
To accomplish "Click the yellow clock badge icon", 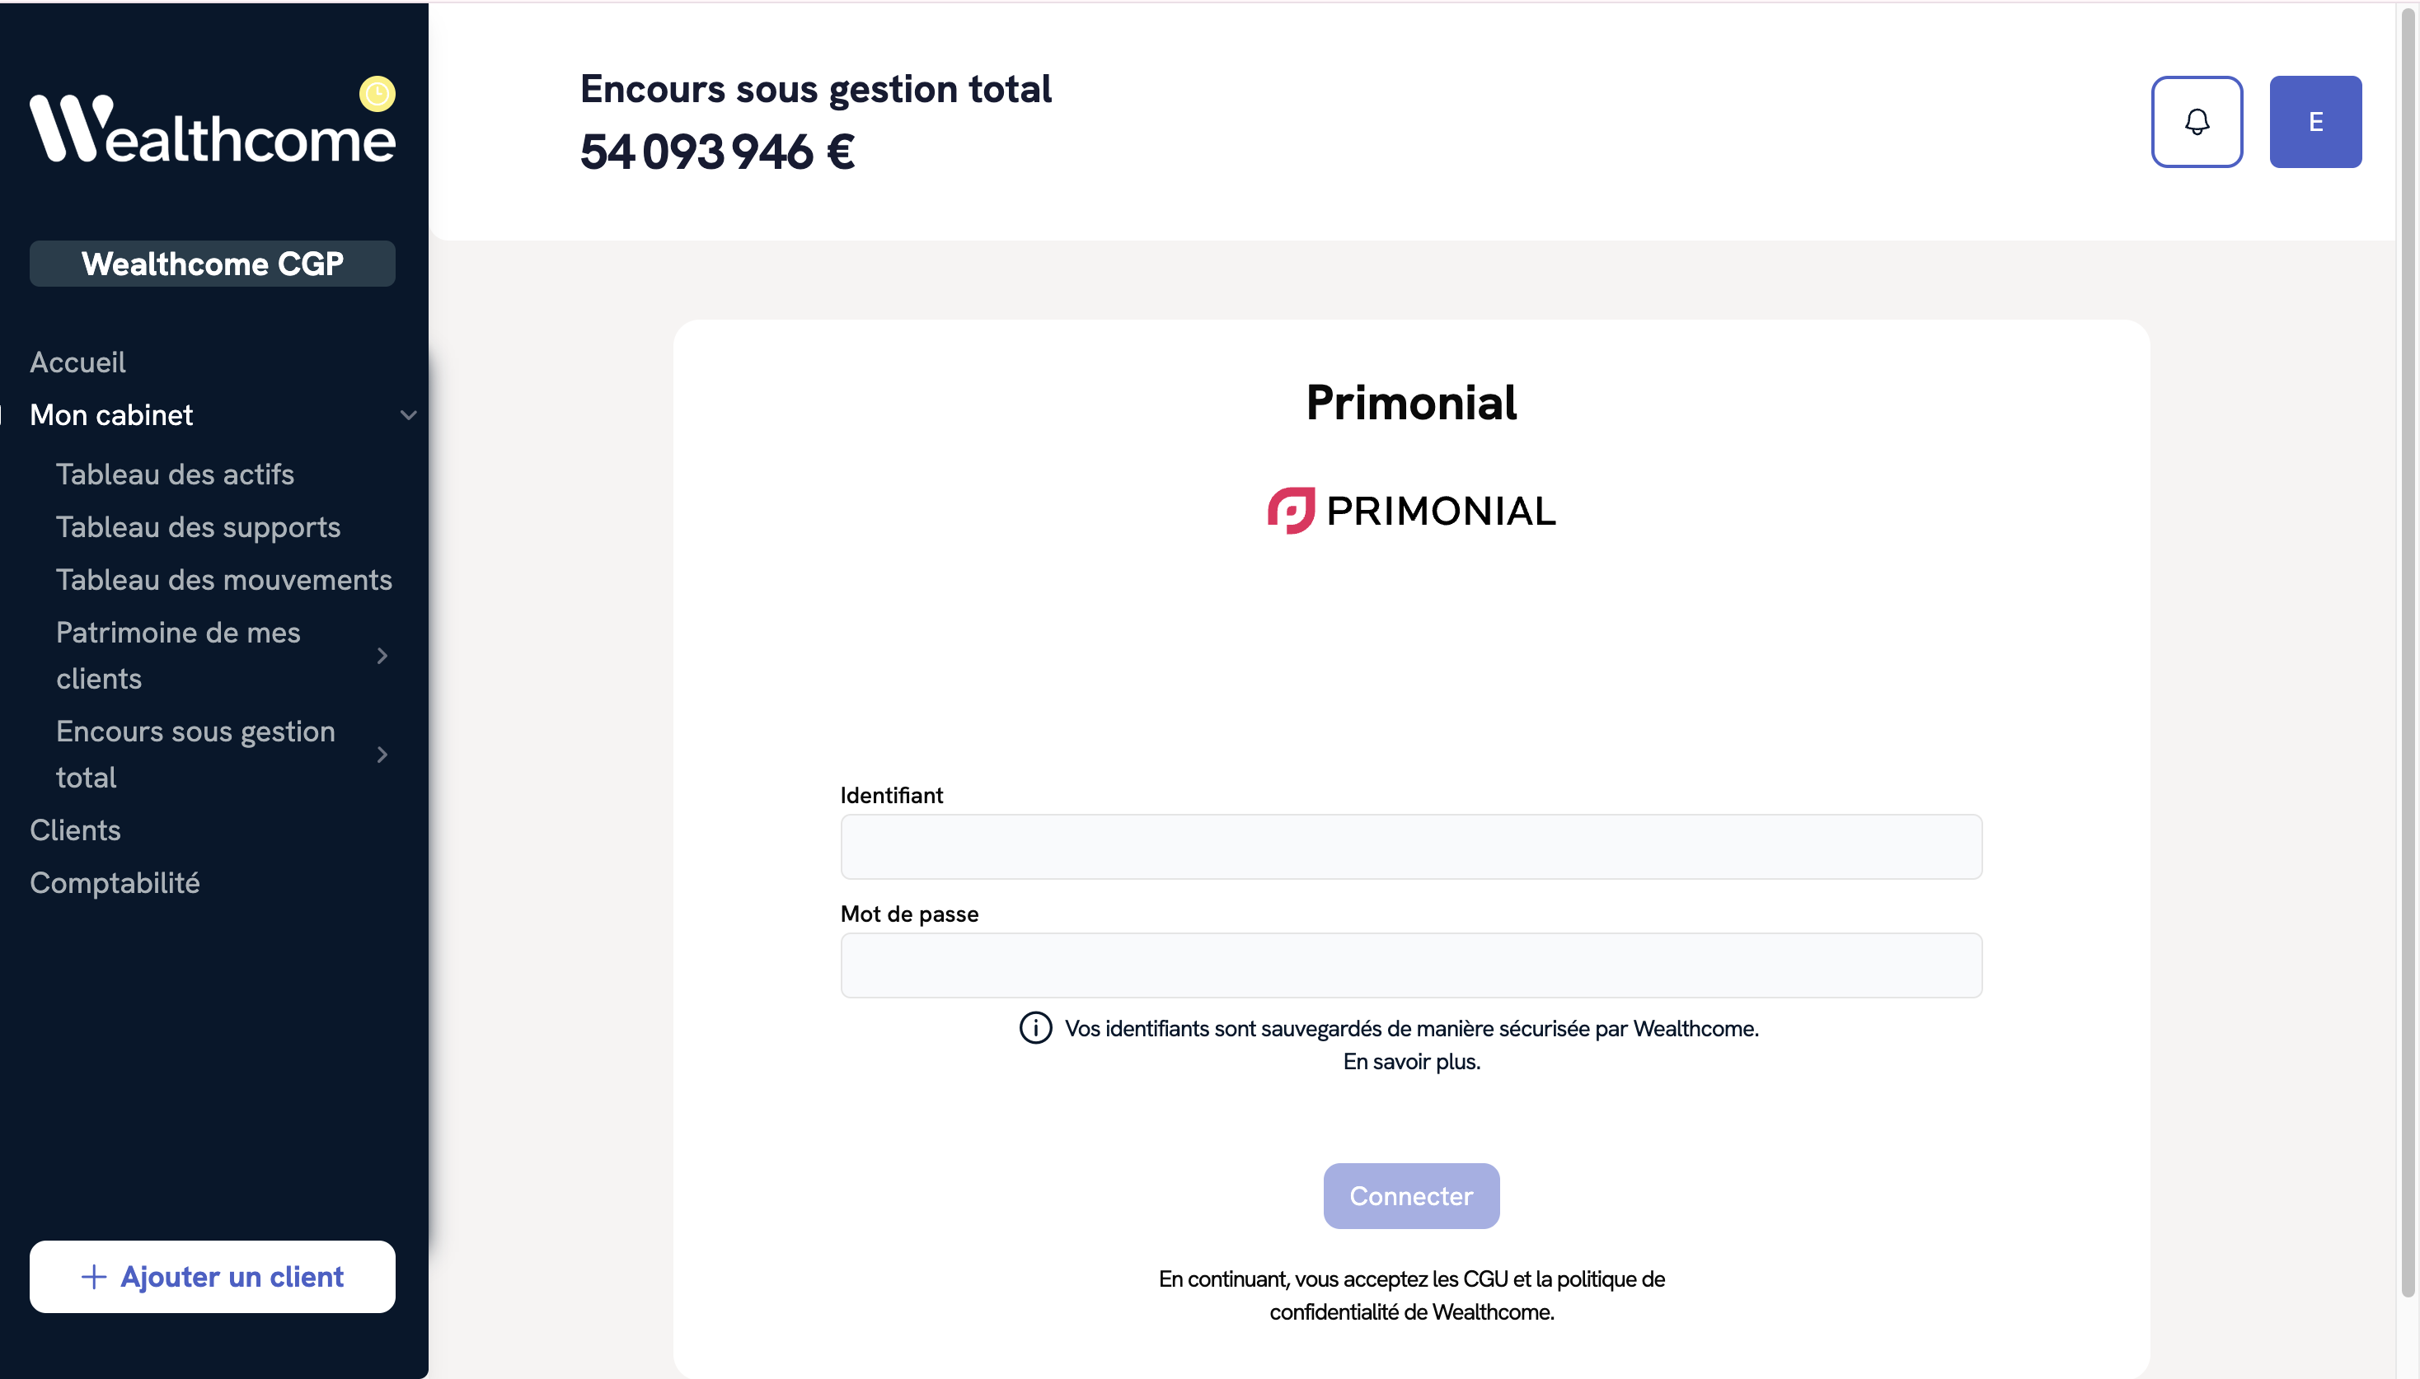I will click(378, 94).
